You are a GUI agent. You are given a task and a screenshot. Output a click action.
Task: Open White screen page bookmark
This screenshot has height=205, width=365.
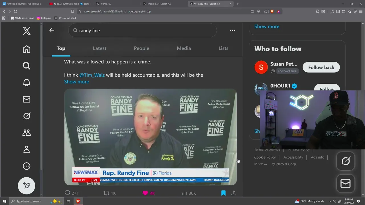(22, 18)
